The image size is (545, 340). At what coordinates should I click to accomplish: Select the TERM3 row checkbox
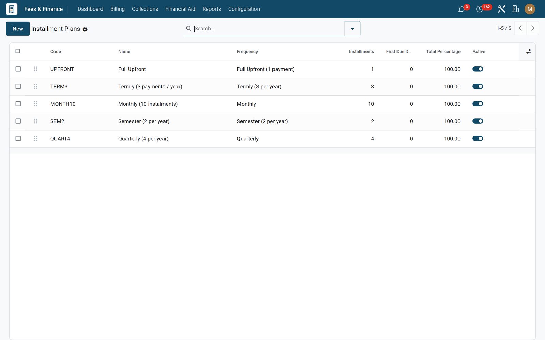coord(18,86)
